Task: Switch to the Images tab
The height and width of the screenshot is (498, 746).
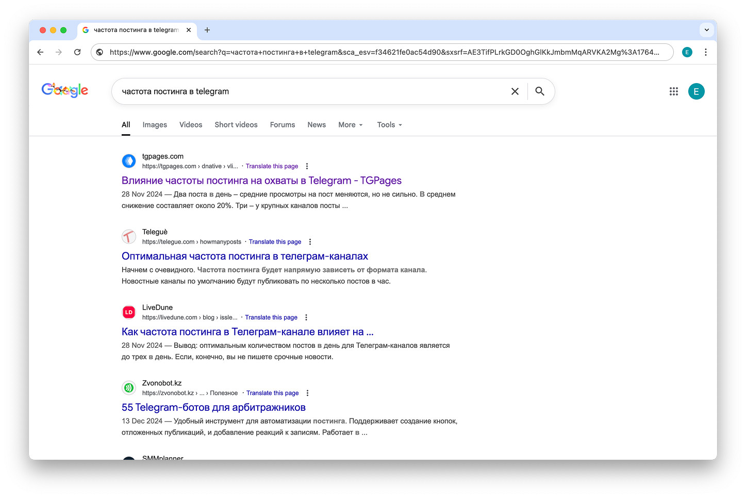Action: pos(155,125)
